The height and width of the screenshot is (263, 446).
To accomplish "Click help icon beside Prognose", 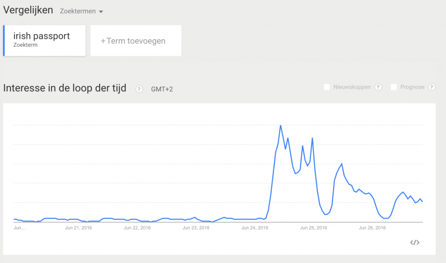I will coord(432,87).
